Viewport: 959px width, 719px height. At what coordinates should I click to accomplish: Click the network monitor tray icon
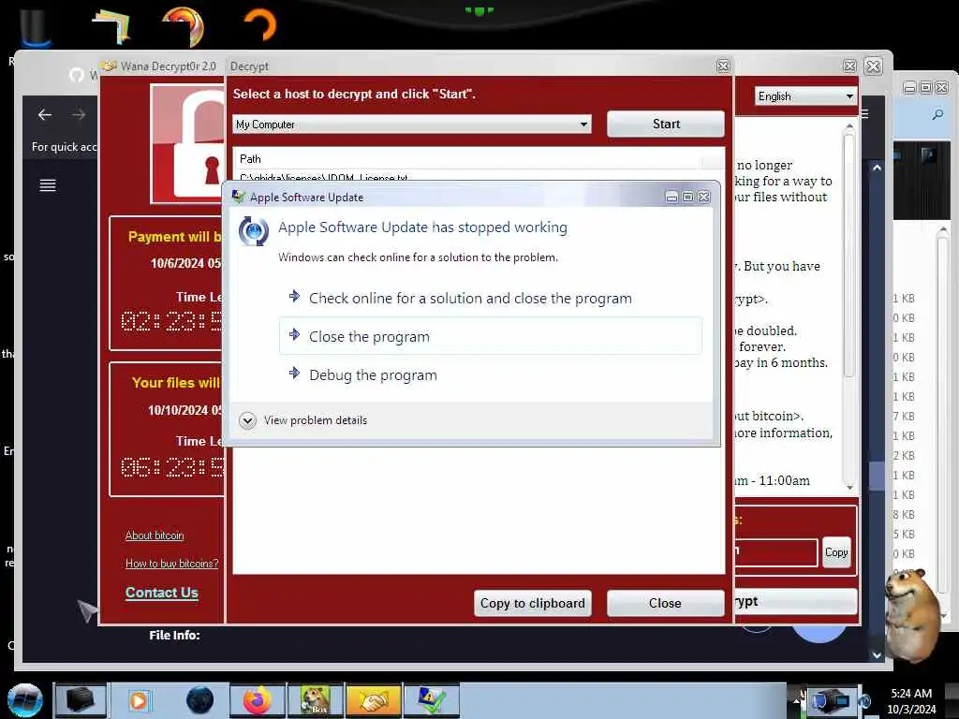830,700
